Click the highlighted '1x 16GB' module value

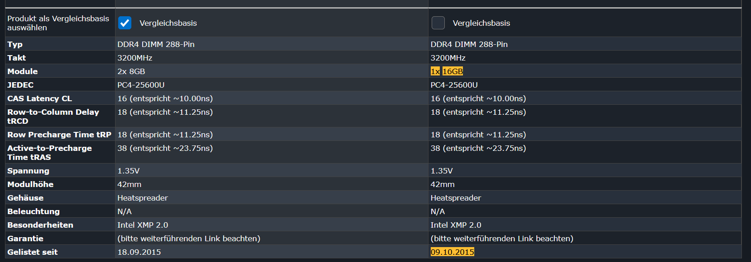click(447, 71)
